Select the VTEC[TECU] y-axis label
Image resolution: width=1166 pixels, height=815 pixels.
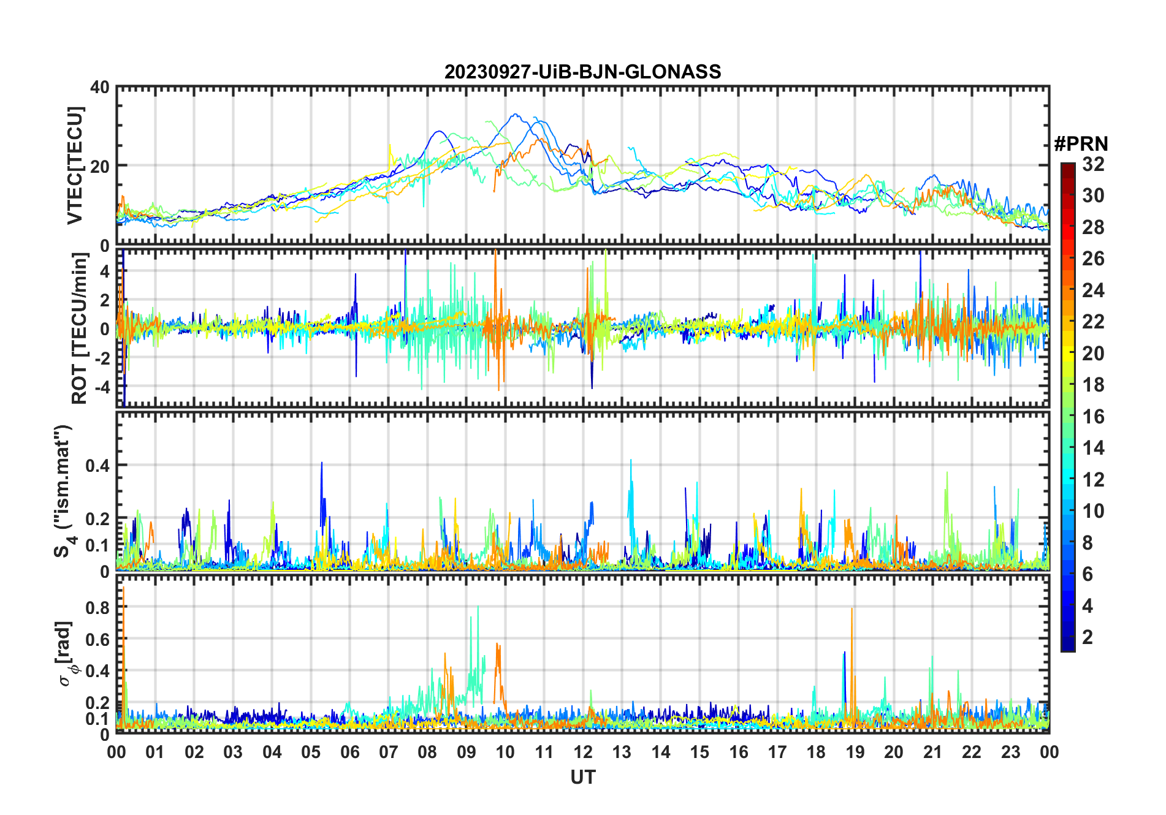pyautogui.click(x=75, y=165)
